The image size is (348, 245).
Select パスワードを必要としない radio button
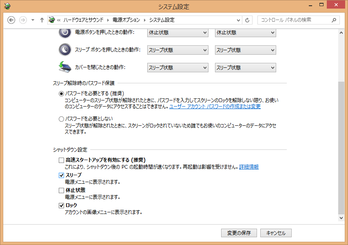tap(61, 119)
